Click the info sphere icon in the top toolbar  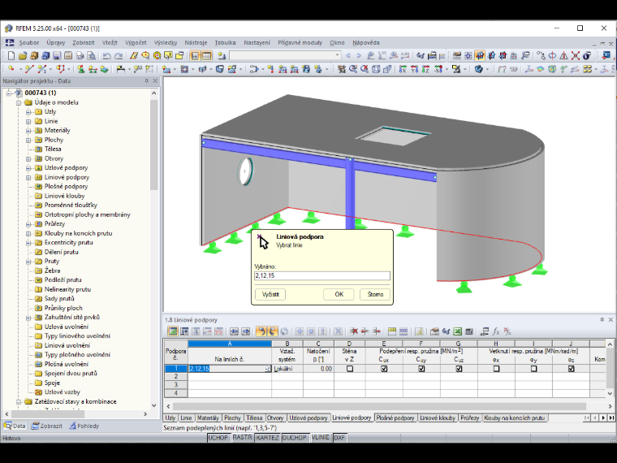click(x=587, y=55)
